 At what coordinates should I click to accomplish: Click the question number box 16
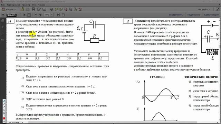pos(10,21)
